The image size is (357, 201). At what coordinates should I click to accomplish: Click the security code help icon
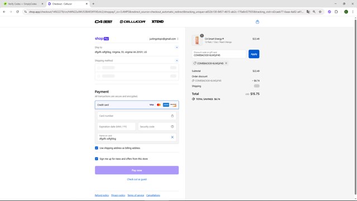click(172, 127)
